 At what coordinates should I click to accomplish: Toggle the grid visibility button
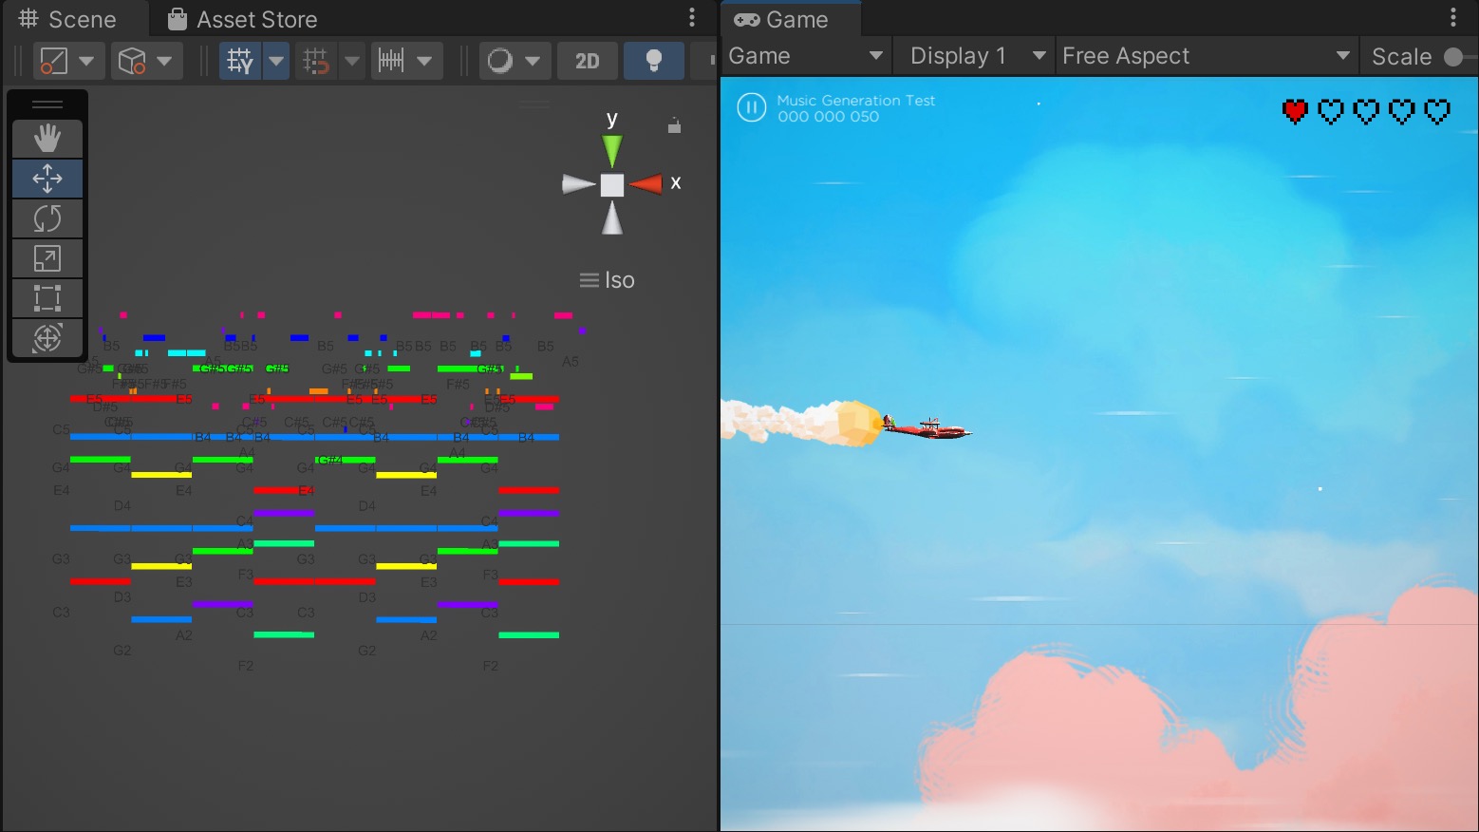tap(240, 62)
